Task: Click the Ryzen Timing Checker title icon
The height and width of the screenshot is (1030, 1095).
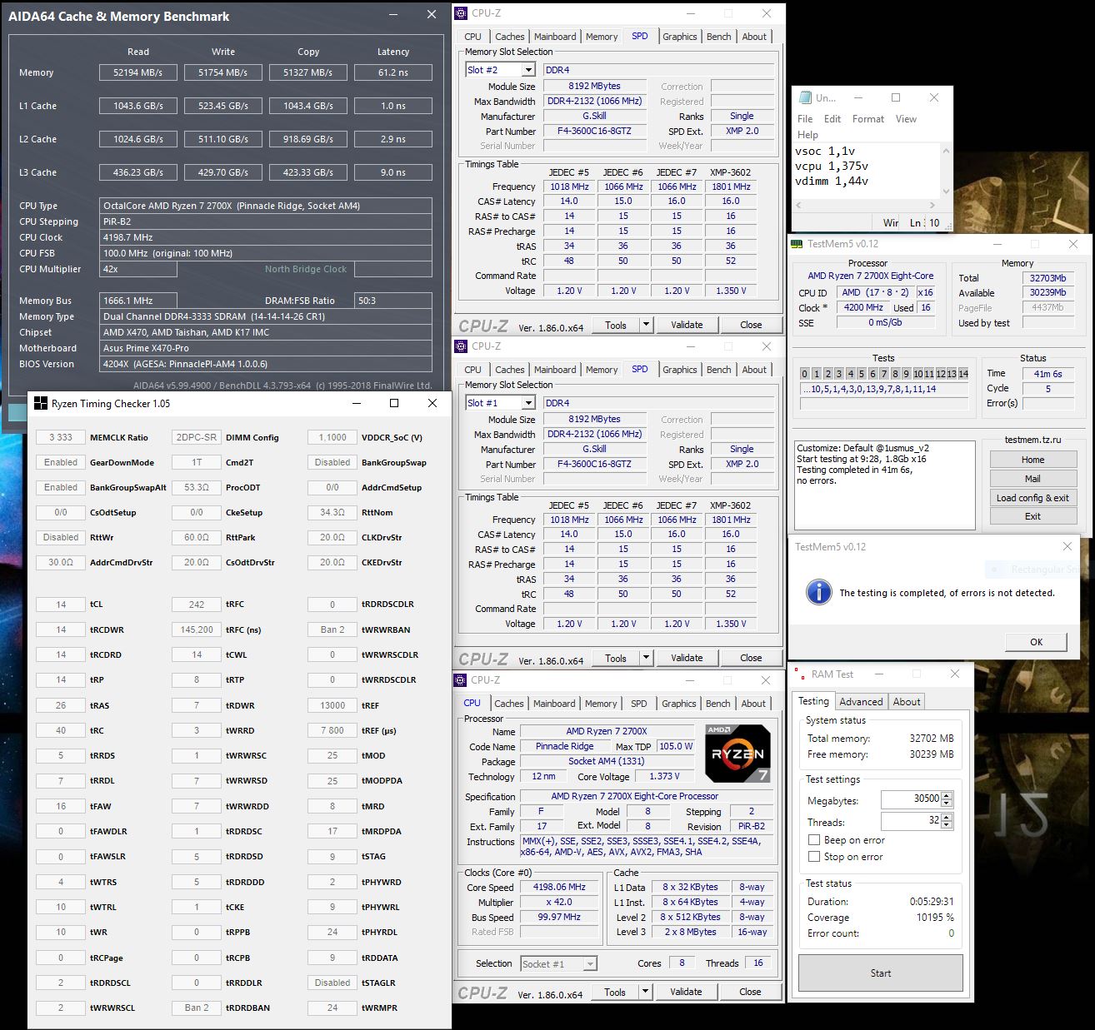Action: pyautogui.click(x=40, y=403)
